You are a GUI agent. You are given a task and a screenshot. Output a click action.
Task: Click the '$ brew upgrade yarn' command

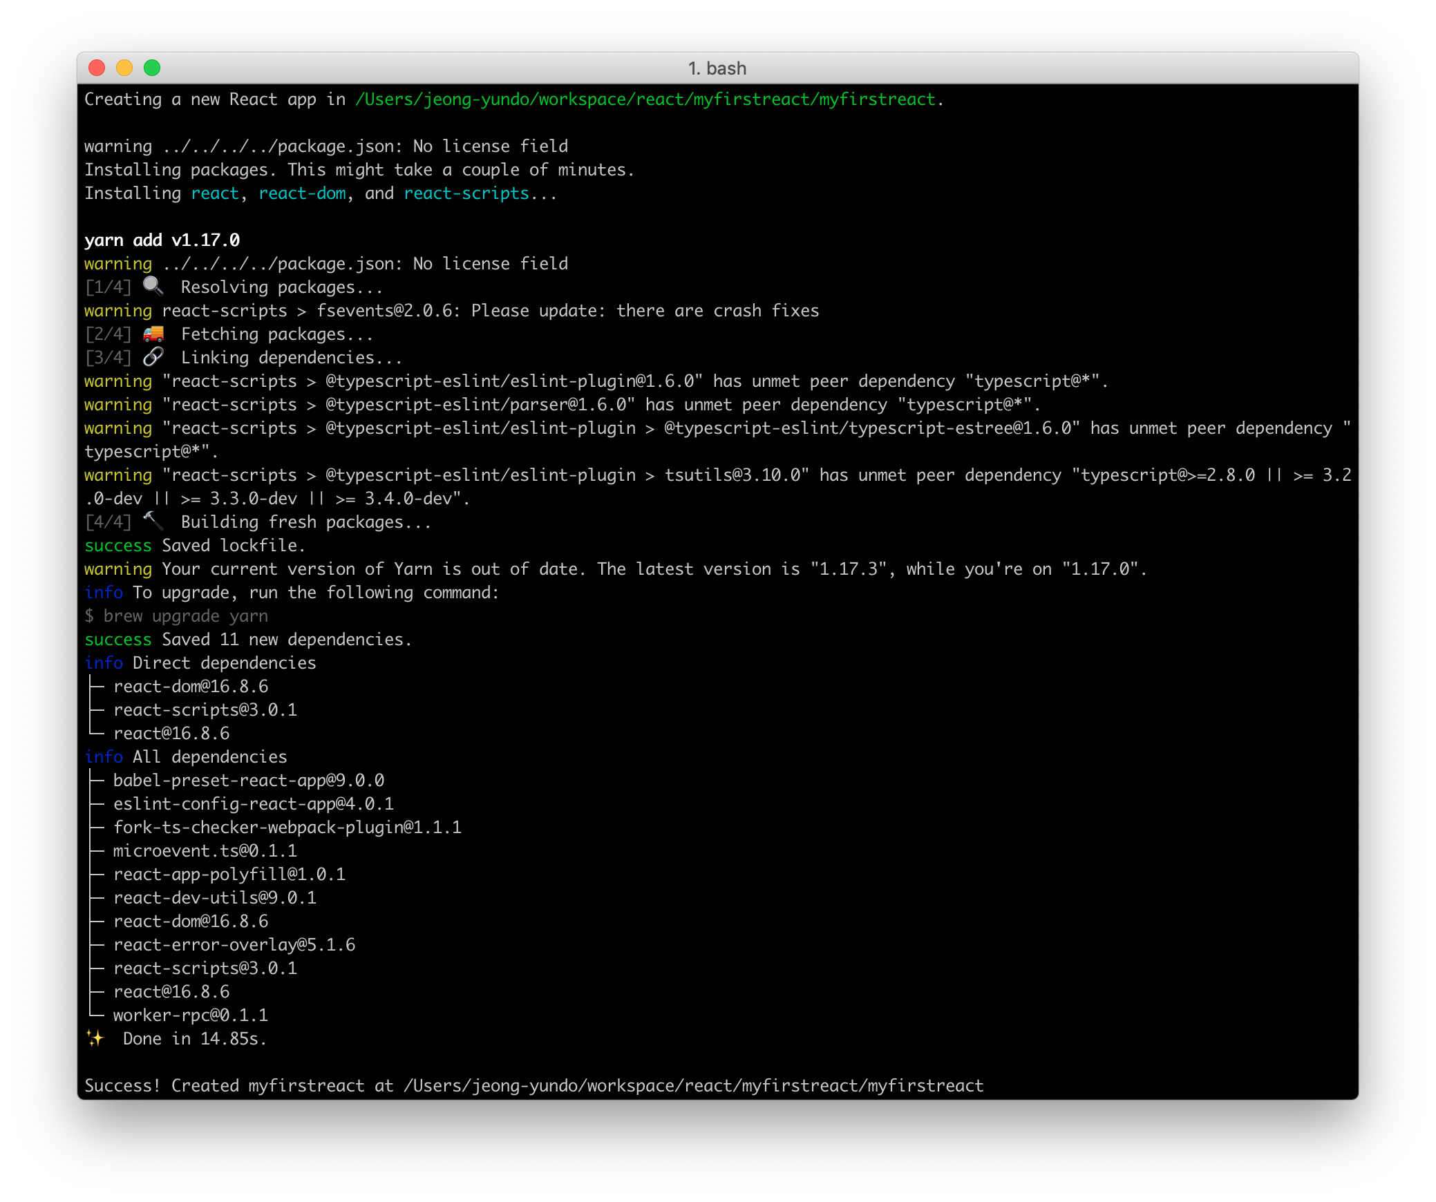(x=176, y=616)
